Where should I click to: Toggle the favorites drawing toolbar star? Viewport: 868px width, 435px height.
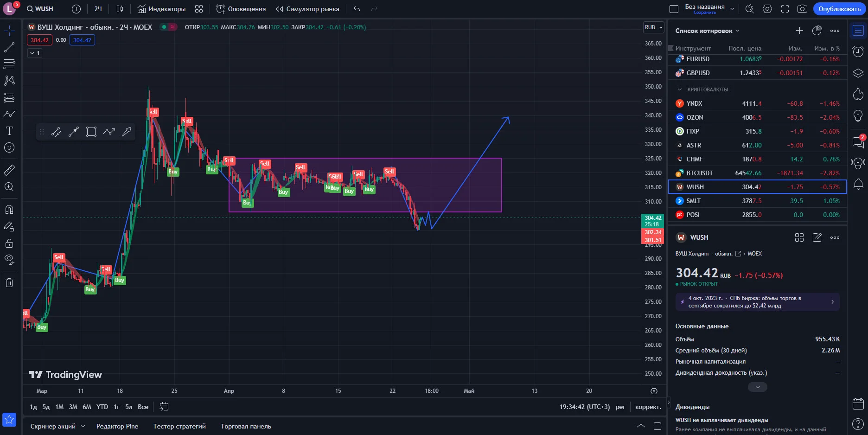pos(9,420)
